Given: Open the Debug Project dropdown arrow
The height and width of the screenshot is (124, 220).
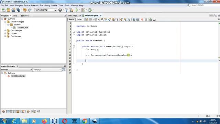Looking at the screenshot, I should (x=86, y=10).
